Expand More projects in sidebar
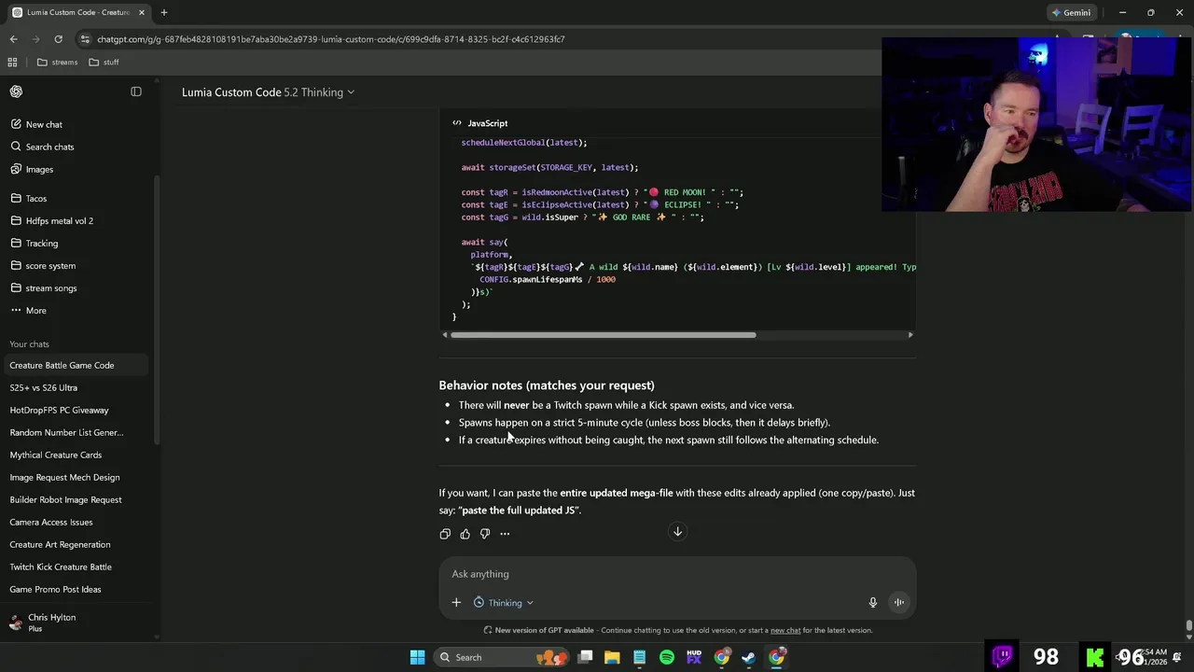This screenshot has width=1194, height=672. click(x=35, y=310)
